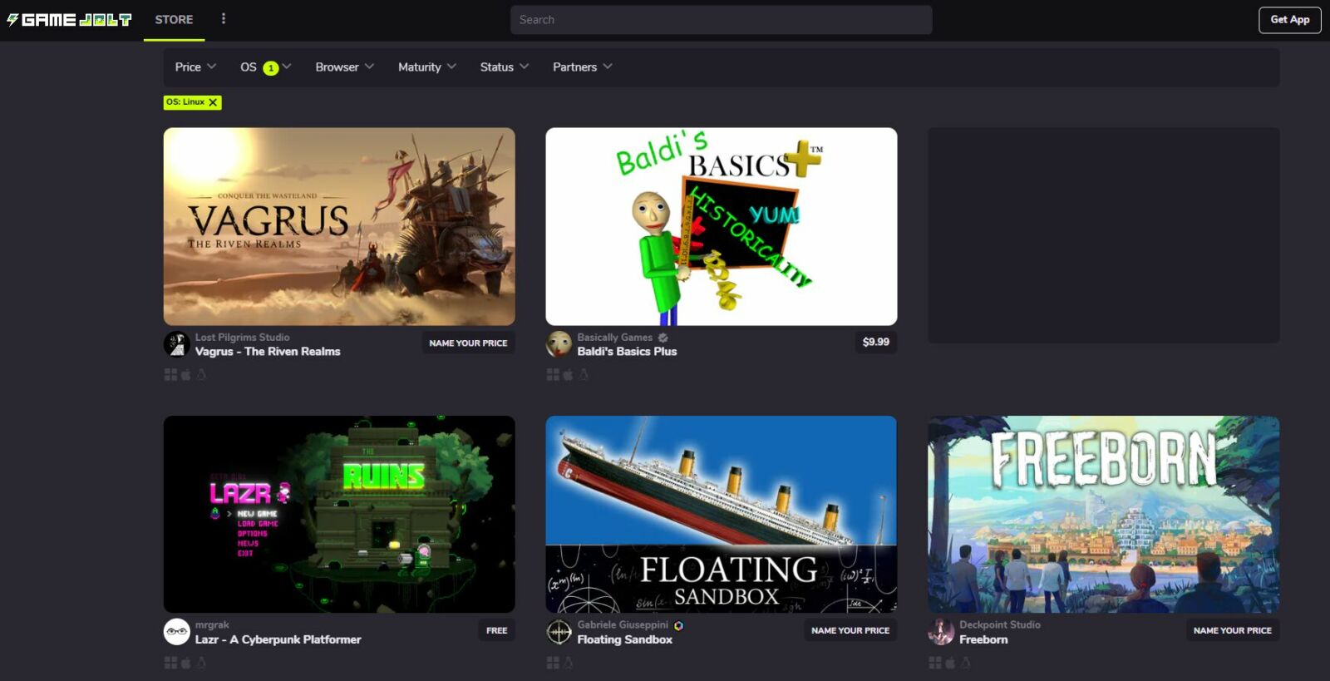Open Gabriele Giuseppini developer avatar
The image size is (1330, 681).
tap(559, 632)
